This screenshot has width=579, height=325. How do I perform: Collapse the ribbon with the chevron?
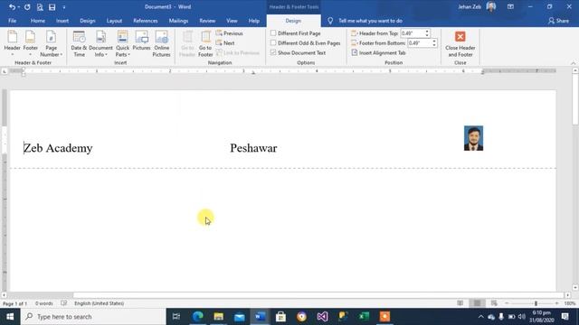click(x=573, y=63)
